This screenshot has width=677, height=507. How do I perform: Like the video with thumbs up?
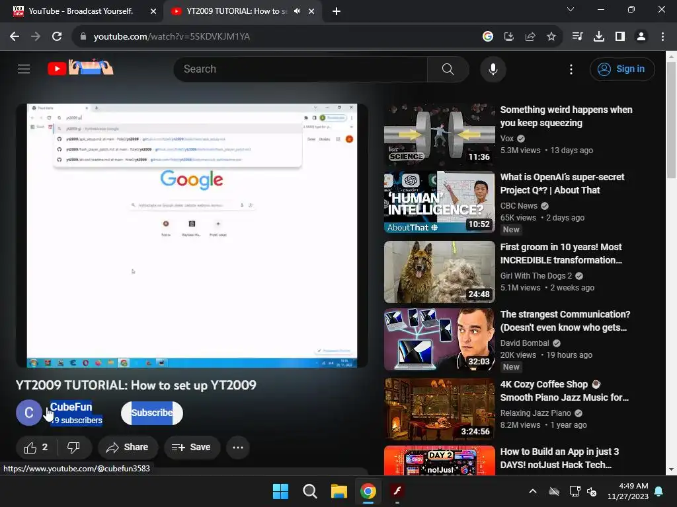[x=36, y=448]
